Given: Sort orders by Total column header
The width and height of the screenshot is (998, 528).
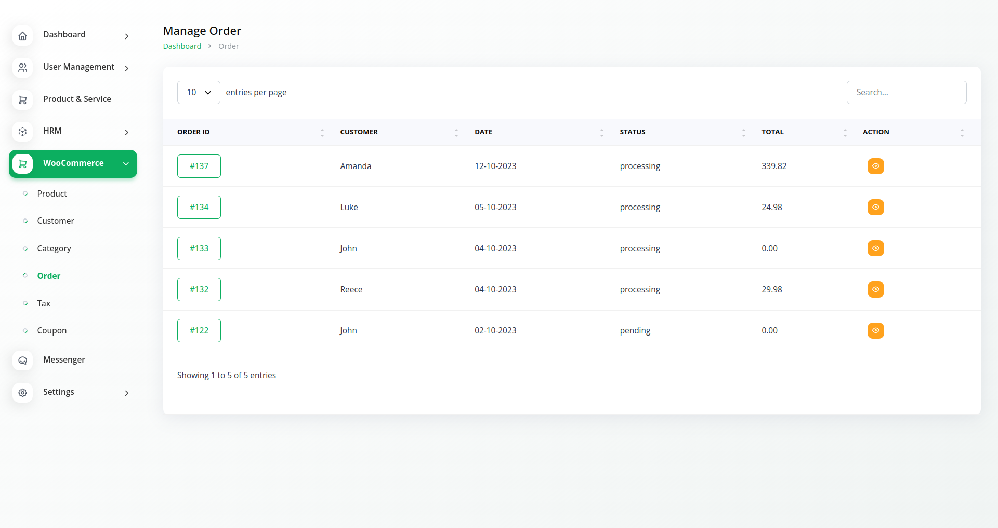Looking at the screenshot, I should [772, 132].
